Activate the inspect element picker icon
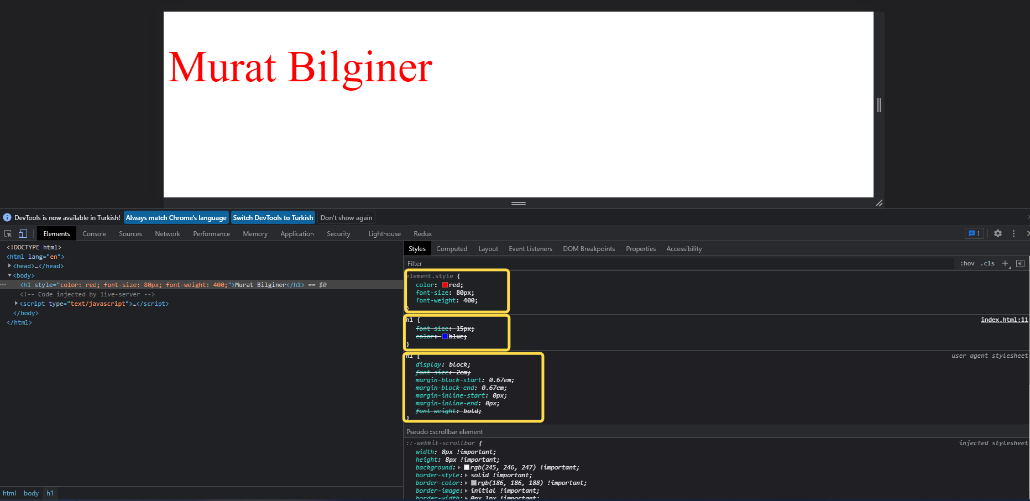 click(8, 233)
